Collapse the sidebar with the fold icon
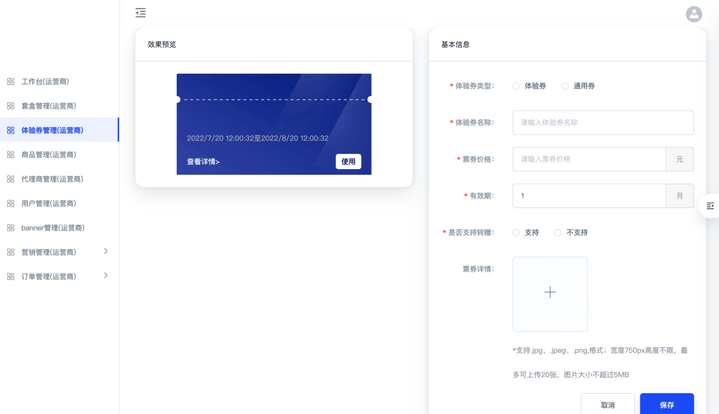 tap(141, 12)
